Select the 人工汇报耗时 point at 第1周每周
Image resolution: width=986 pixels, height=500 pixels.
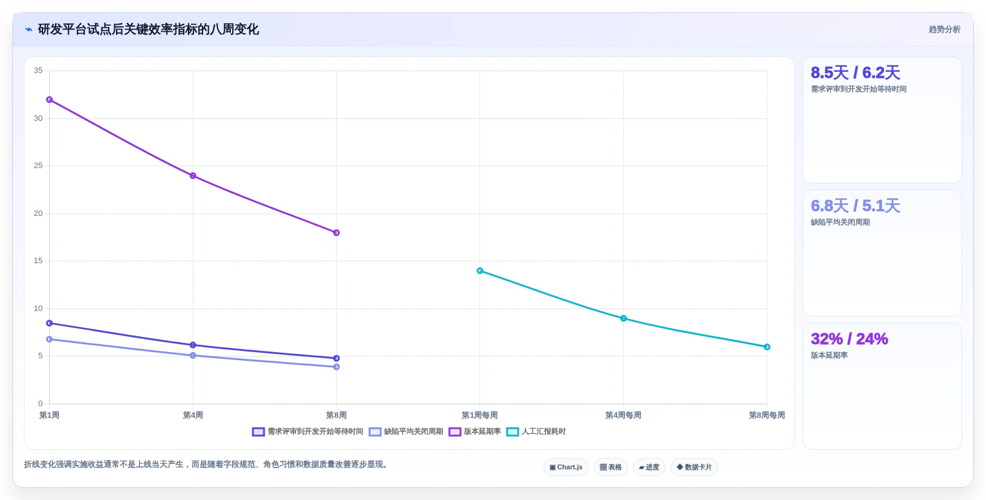coord(480,271)
